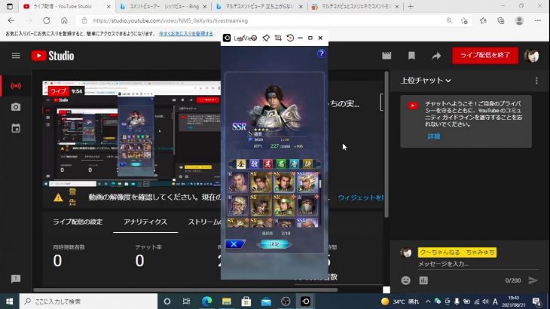Select the 魏 faction filter in the game
This screenshot has width=550, height=309.
pyautogui.click(x=255, y=164)
